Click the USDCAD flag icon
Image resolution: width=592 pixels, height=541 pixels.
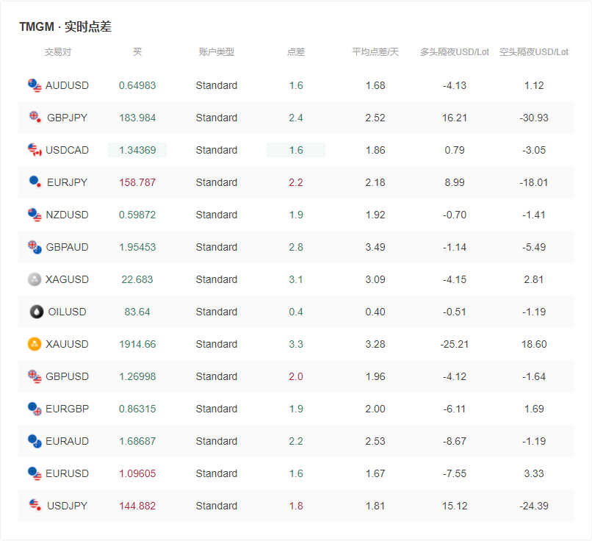click(x=35, y=150)
